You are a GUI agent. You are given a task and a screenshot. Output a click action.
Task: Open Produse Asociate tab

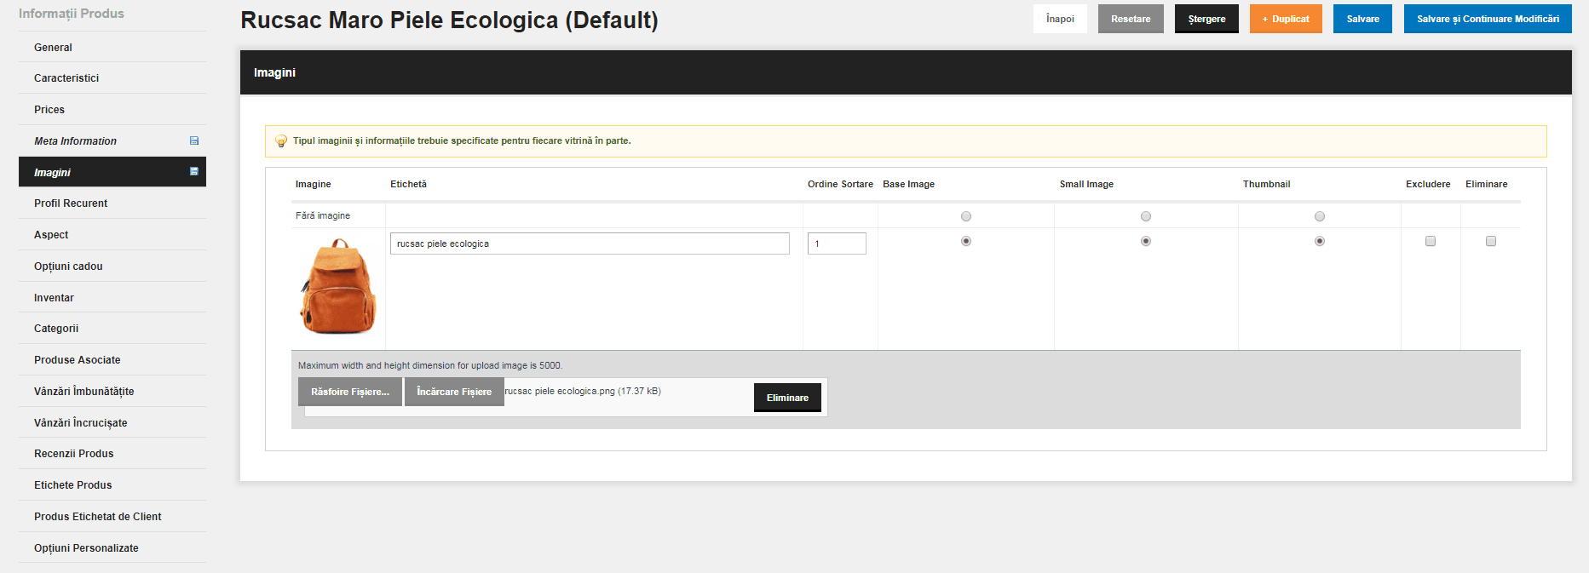pos(112,360)
